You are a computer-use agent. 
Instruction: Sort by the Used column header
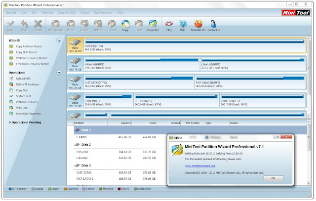[144, 123]
